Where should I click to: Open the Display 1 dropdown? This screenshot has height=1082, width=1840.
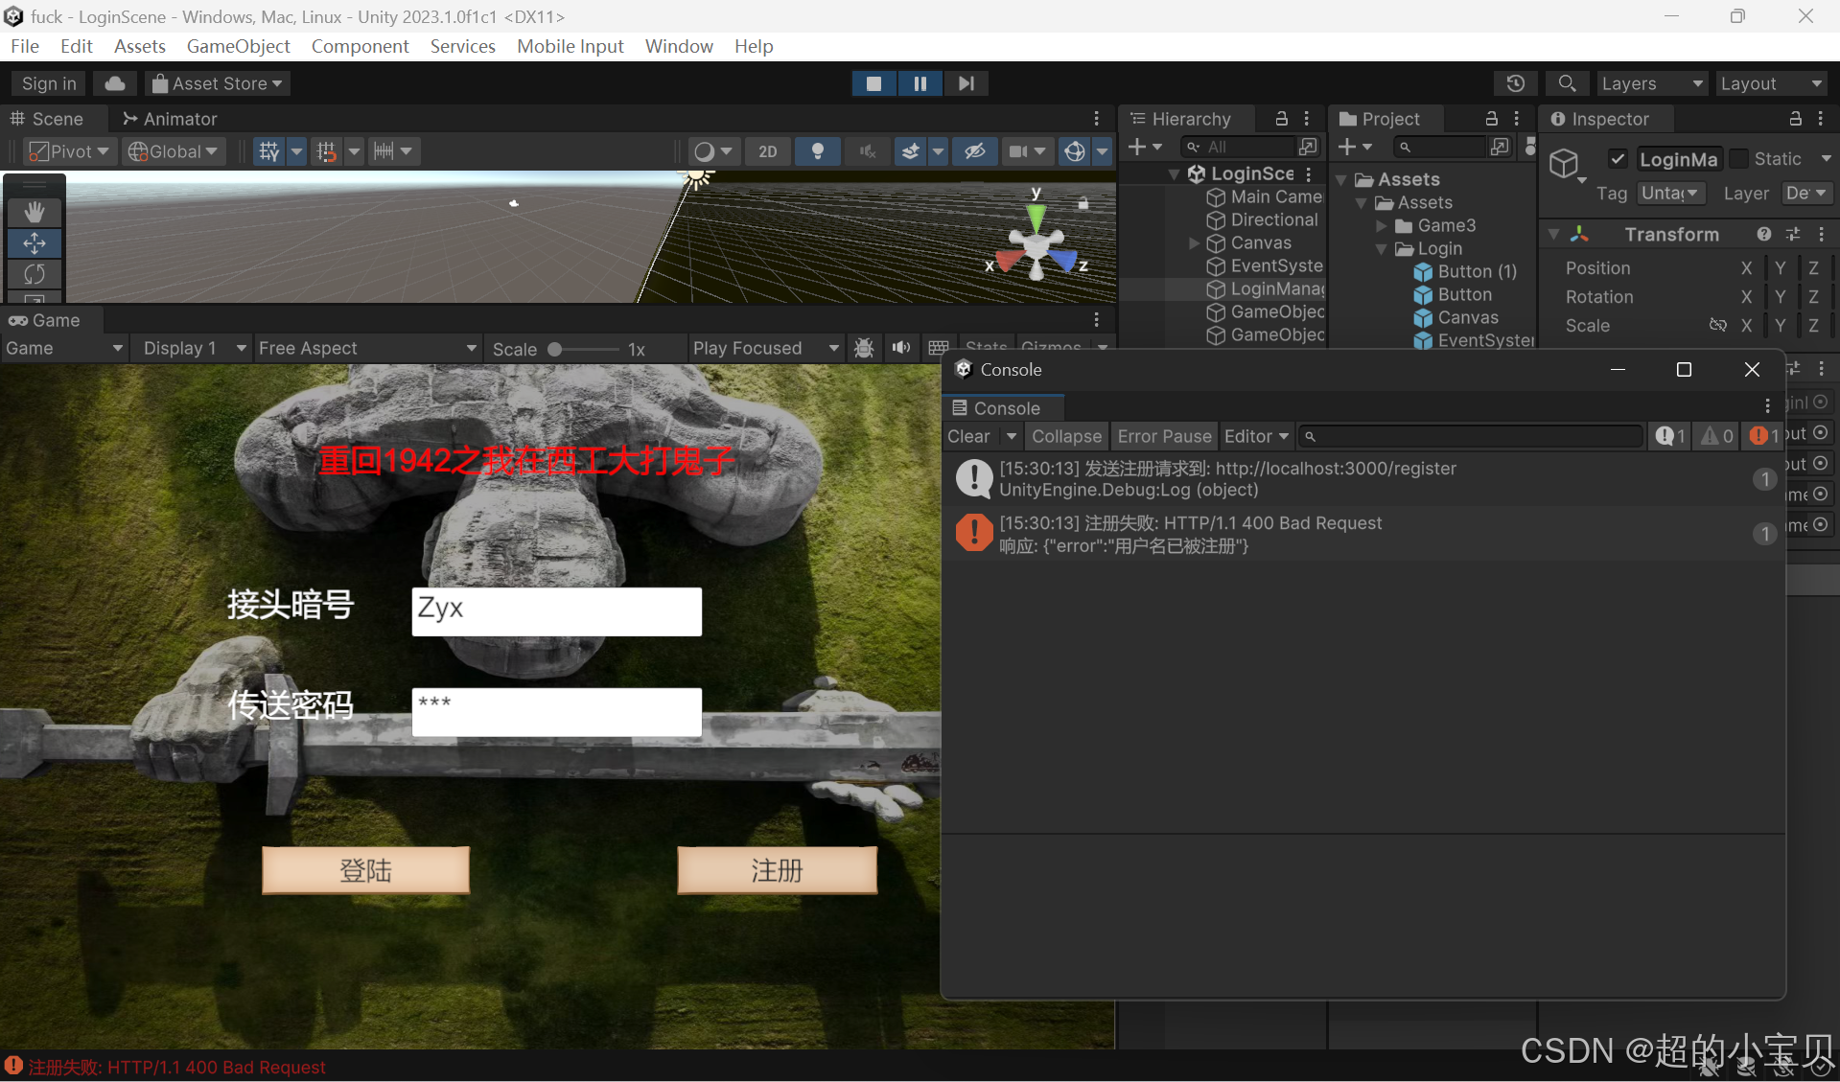click(x=195, y=348)
